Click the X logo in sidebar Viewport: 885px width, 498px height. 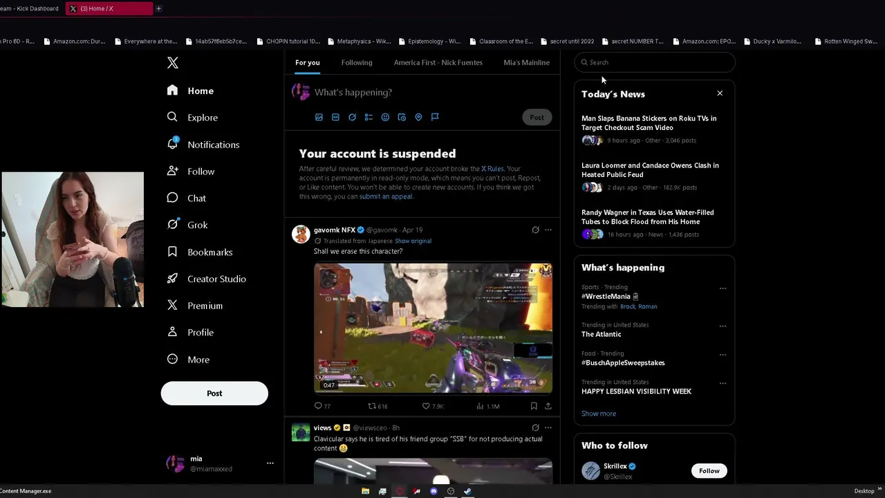click(x=173, y=63)
